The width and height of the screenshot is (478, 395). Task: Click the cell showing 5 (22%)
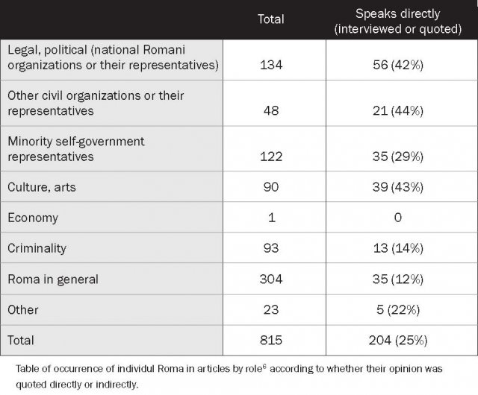pos(398,310)
